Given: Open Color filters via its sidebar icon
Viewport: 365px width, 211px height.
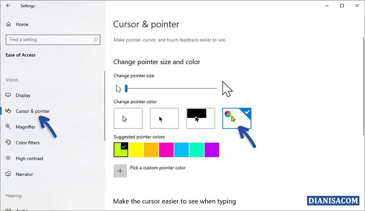Looking at the screenshot, I should 8,142.
